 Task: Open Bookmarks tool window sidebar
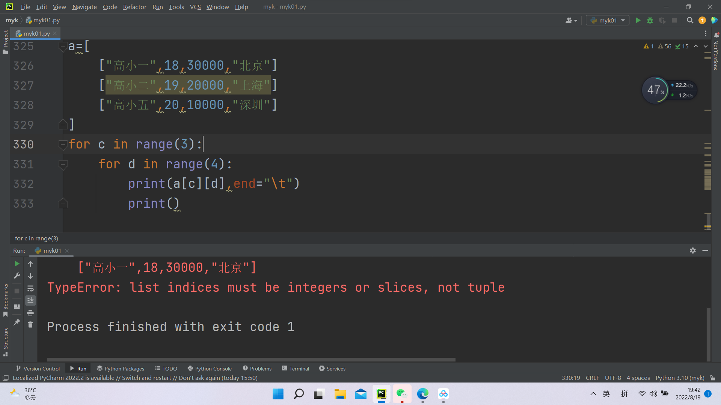click(x=5, y=300)
